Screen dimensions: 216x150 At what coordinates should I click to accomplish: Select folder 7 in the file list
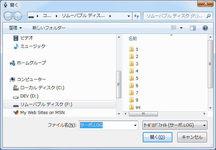(x=134, y=93)
